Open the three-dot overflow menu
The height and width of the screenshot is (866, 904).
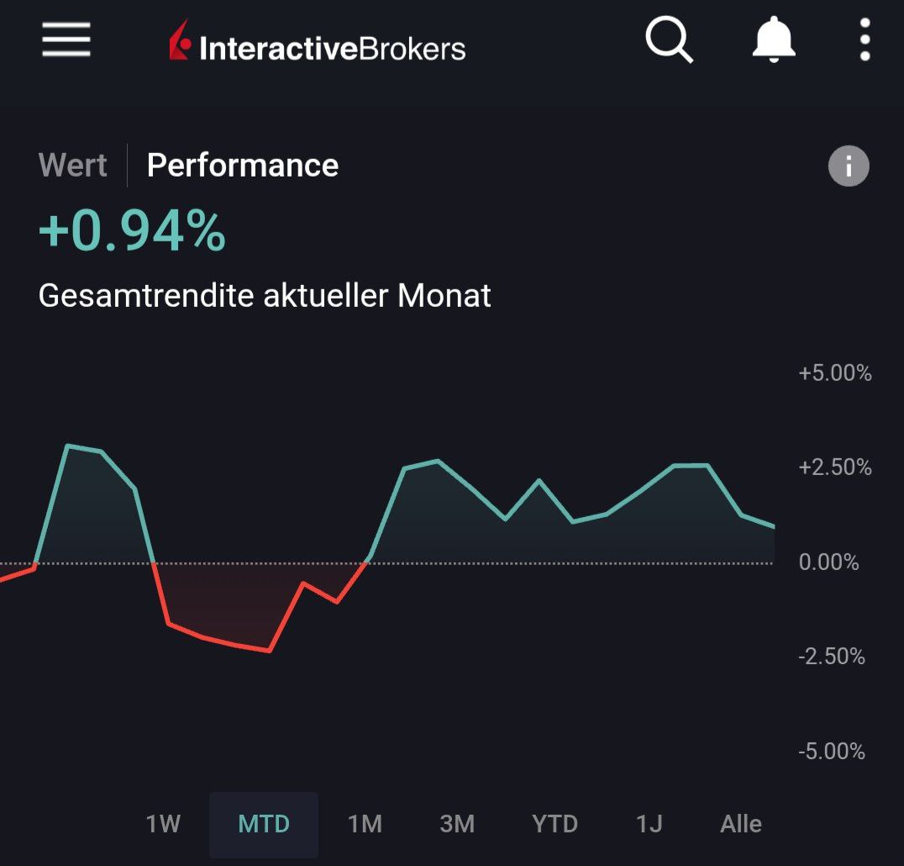click(865, 40)
